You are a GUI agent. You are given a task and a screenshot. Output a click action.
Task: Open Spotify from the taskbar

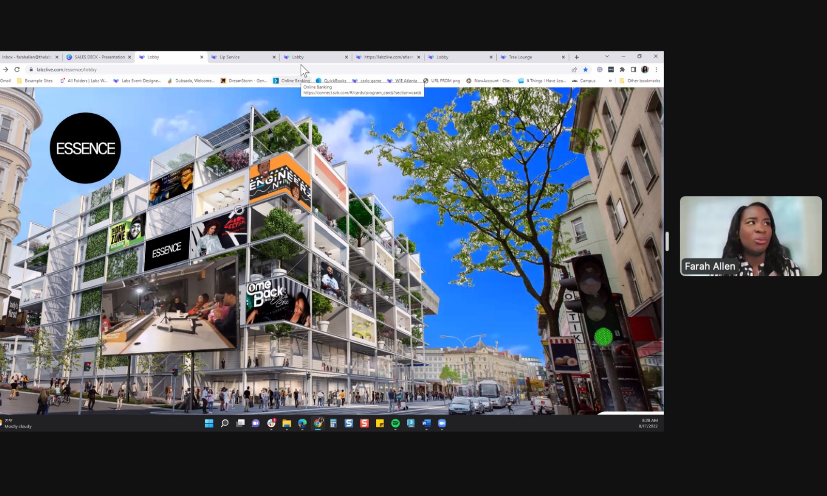click(x=395, y=423)
